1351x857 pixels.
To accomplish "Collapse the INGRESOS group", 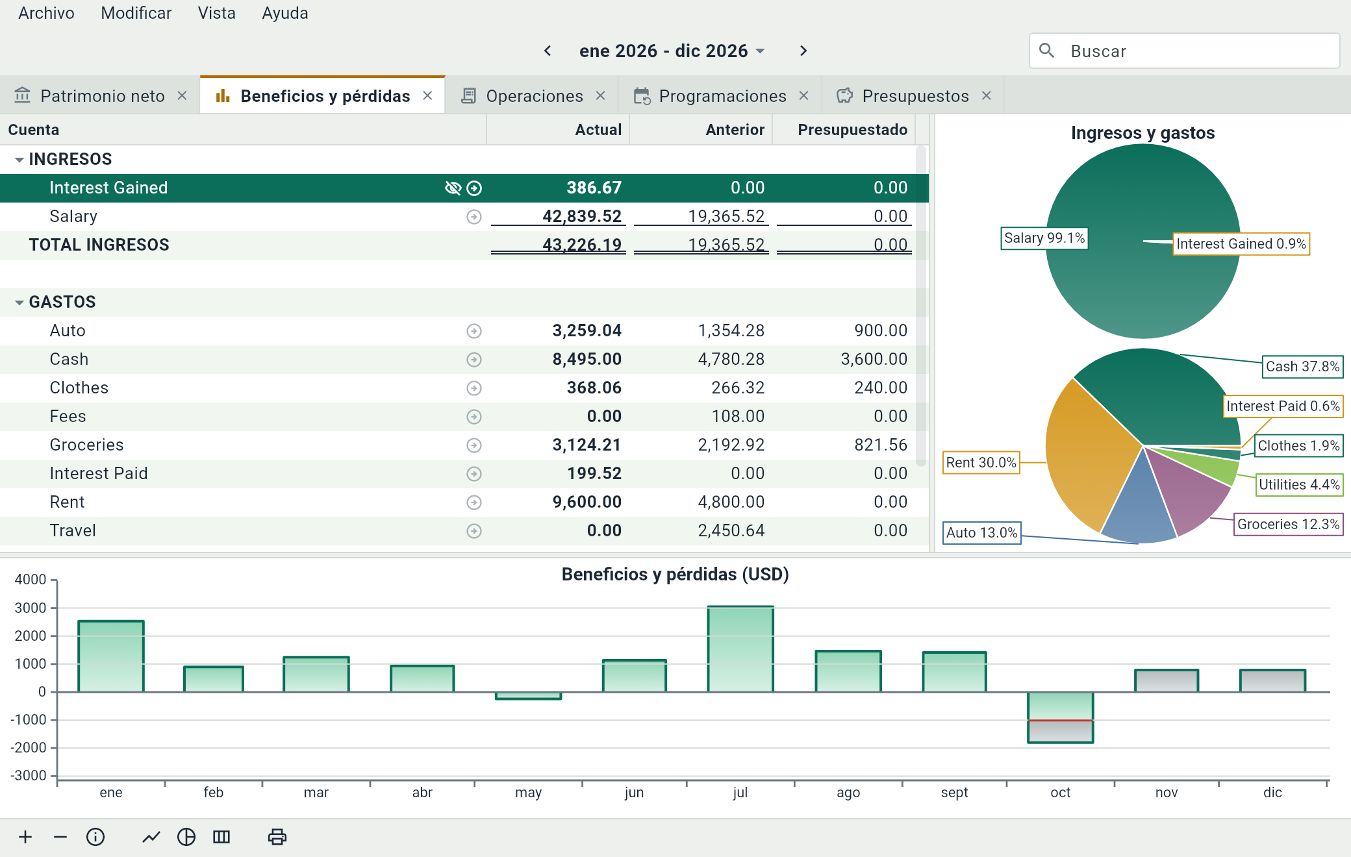I will 19,160.
